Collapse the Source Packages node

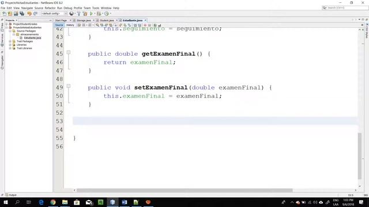tap(10, 31)
